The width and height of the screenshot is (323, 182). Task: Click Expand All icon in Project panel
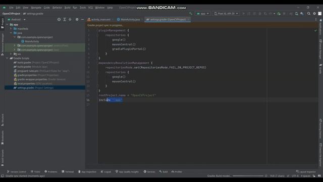65,19
